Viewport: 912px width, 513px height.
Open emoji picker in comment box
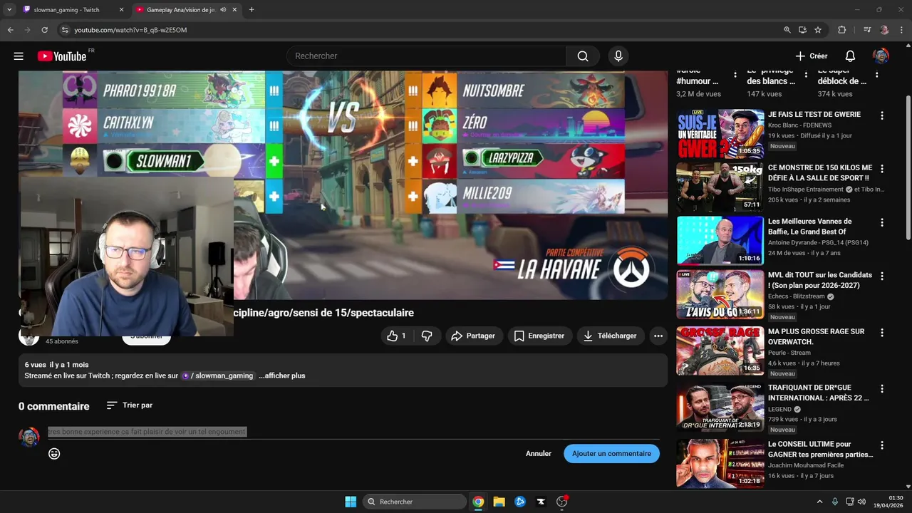point(54,454)
